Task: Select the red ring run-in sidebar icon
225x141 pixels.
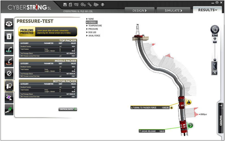Action: [x=9, y=61]
